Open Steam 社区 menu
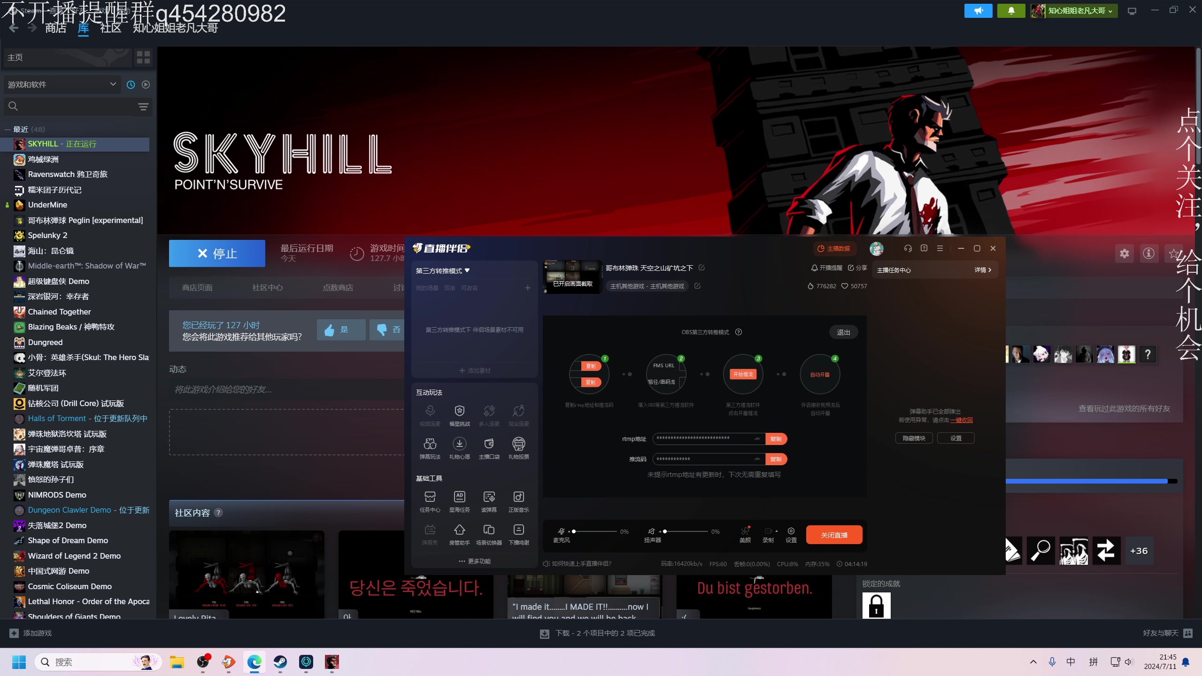This screenshot has height=676, width=1202. click(x=111, y=28)
